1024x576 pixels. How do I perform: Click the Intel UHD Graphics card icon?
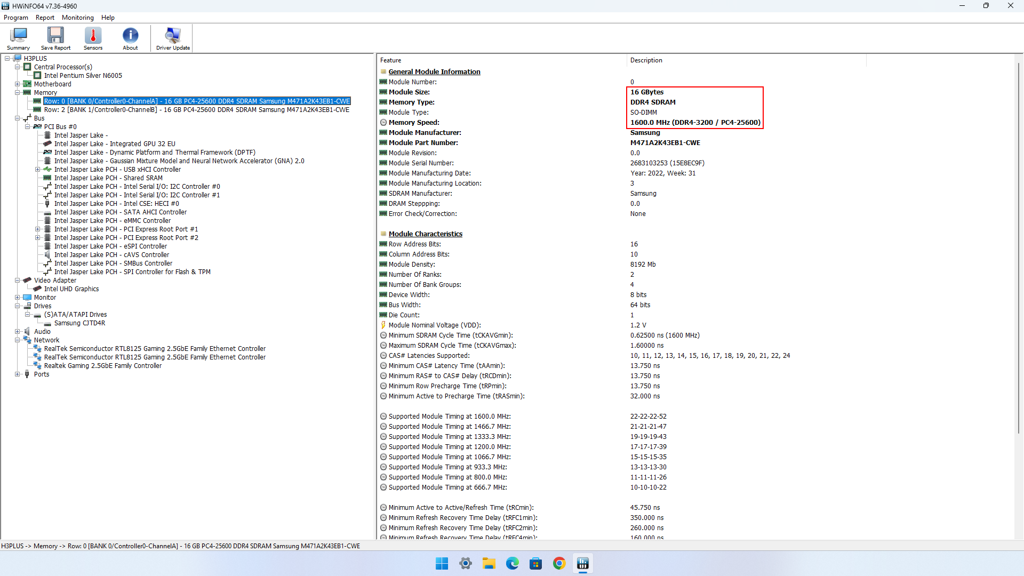click(x=37, y=289)
